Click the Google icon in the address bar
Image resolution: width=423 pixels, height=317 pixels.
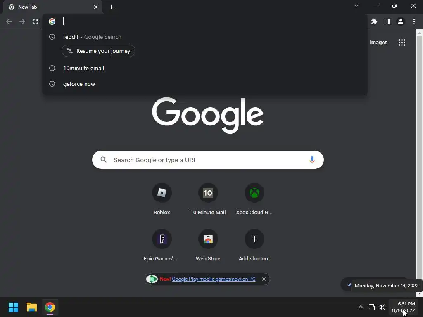click(52, 21)
